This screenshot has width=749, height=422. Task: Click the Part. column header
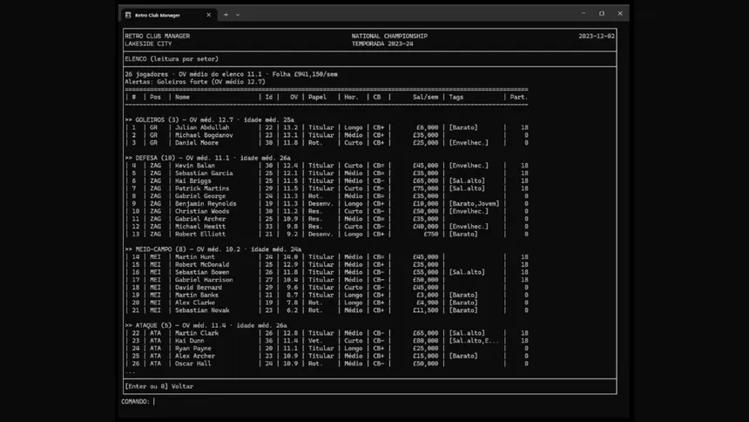click(519, 97)
